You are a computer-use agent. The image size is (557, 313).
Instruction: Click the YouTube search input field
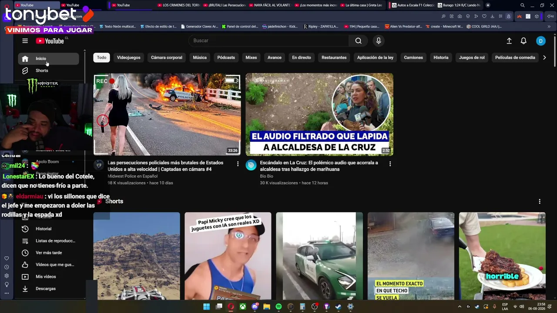(x=269, y=41)
